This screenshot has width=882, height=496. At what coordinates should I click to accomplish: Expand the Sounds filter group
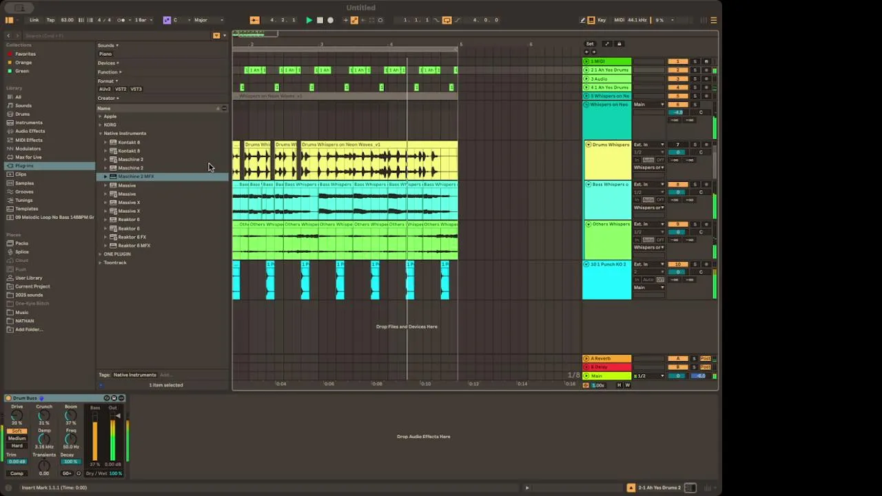108,45
